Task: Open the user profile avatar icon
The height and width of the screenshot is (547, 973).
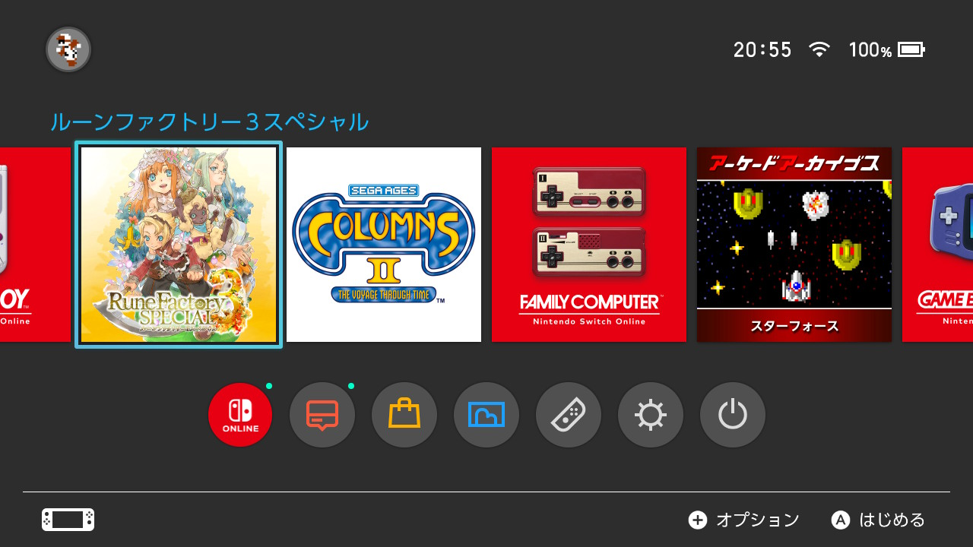Action: [68, 49]
